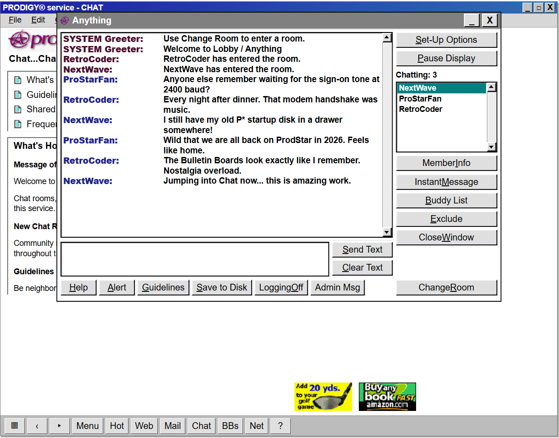Click the Alert button
The image size is (559, 438).
click(x=117, y=287)
